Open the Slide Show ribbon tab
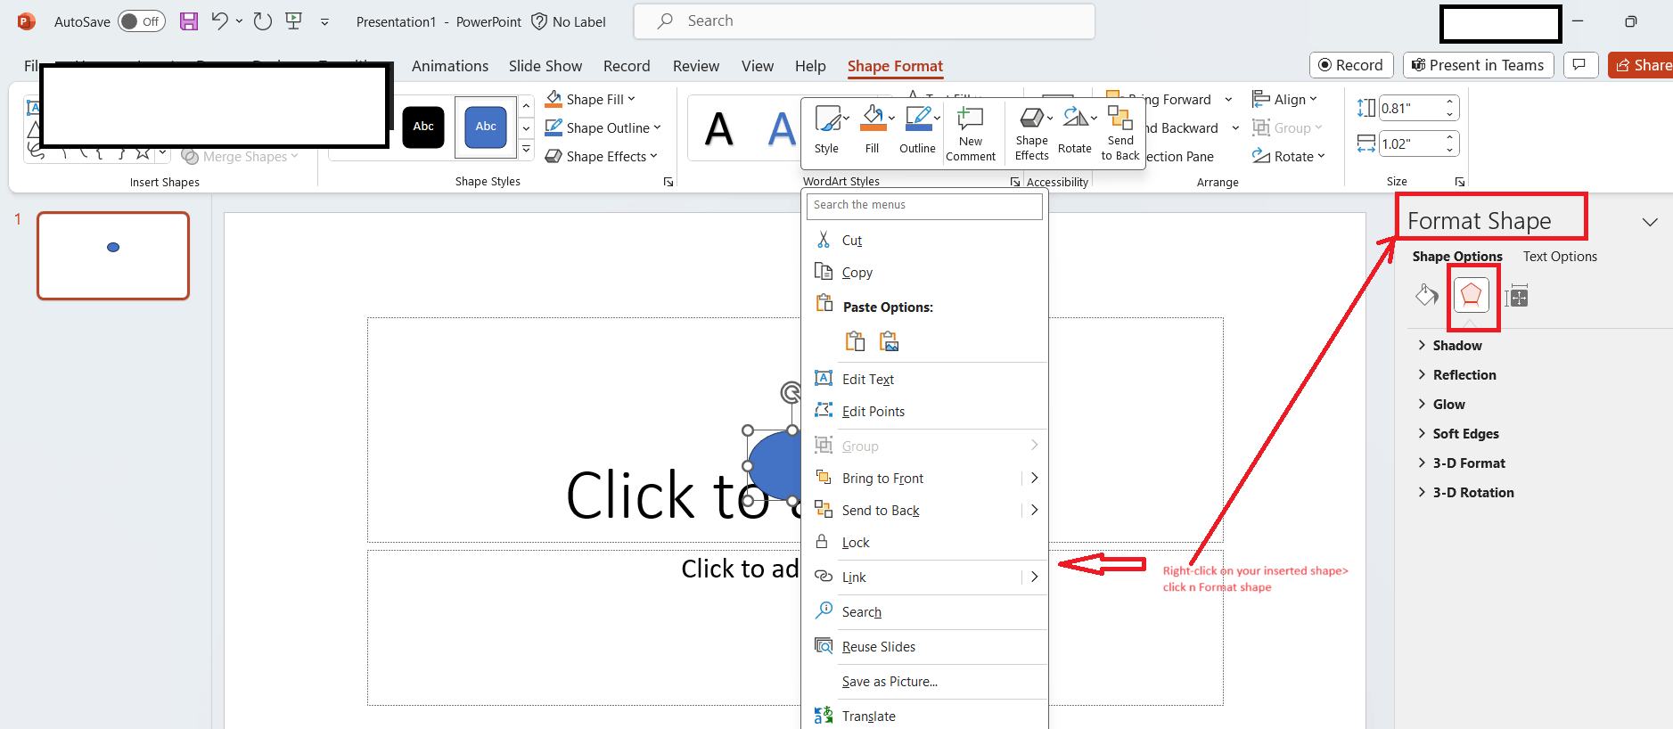The image size is (1673, 729). tap(545, 66)
